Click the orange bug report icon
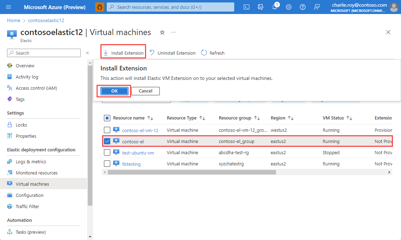Viewport: 401px width, 240px height. point(100,7)
